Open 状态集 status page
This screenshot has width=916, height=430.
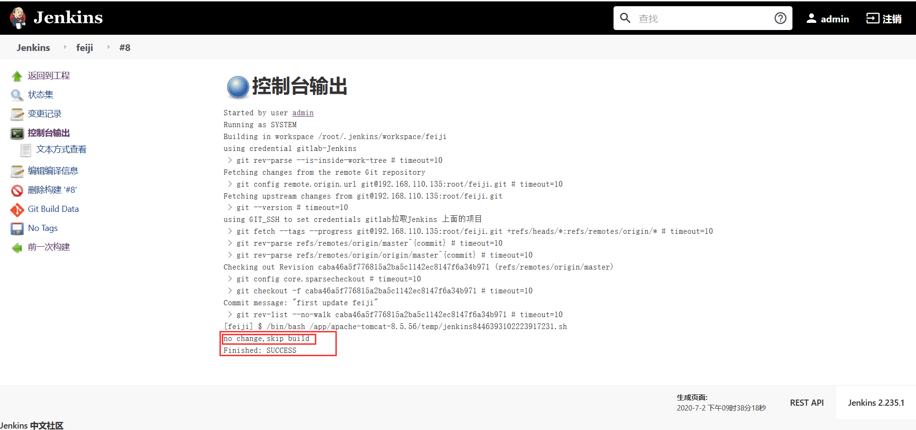pos(41,95)
